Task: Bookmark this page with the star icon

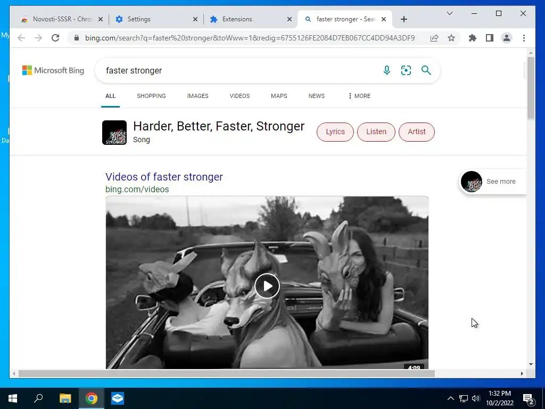Action: point(451,38)
